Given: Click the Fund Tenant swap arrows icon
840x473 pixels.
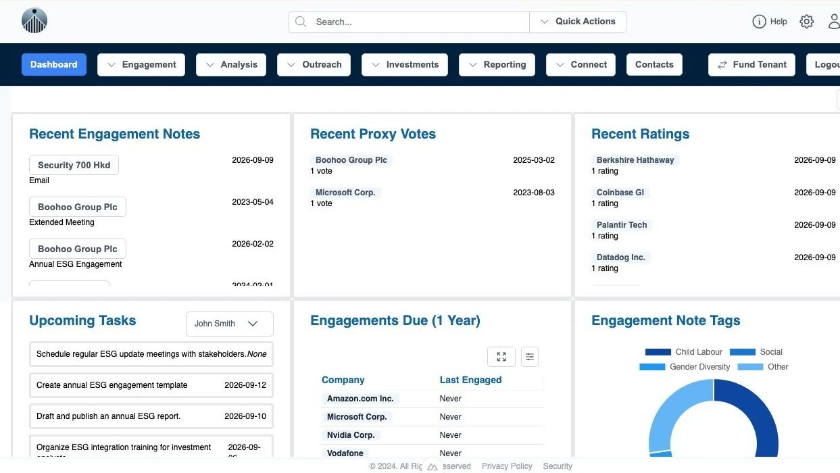Looking at the screenshot, I should [722, 65].
